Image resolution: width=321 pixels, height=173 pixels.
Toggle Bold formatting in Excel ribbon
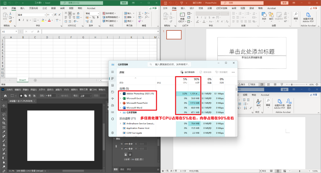coord(19,20)
